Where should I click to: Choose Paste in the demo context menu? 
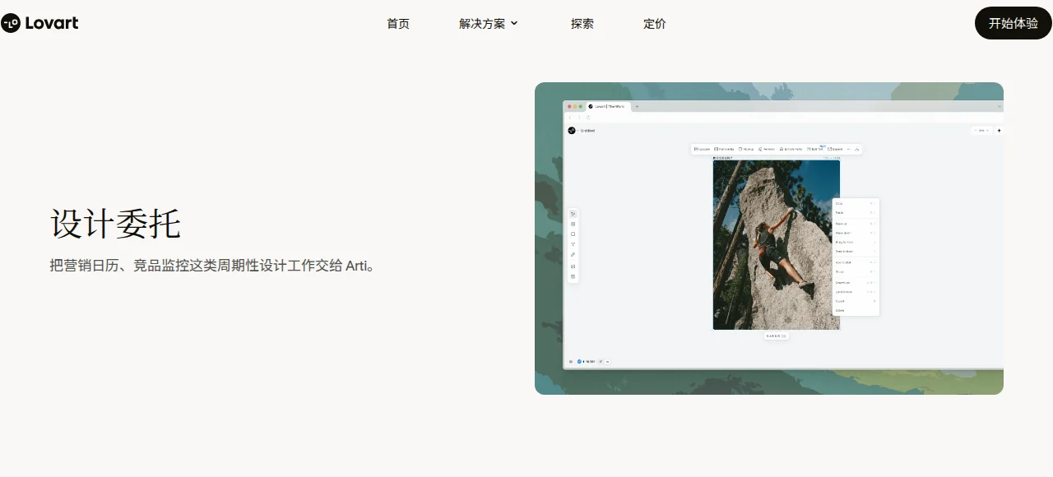click(856, 213)
